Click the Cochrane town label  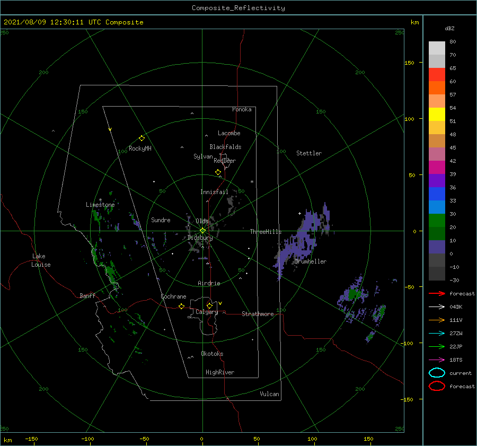[173, 296]
